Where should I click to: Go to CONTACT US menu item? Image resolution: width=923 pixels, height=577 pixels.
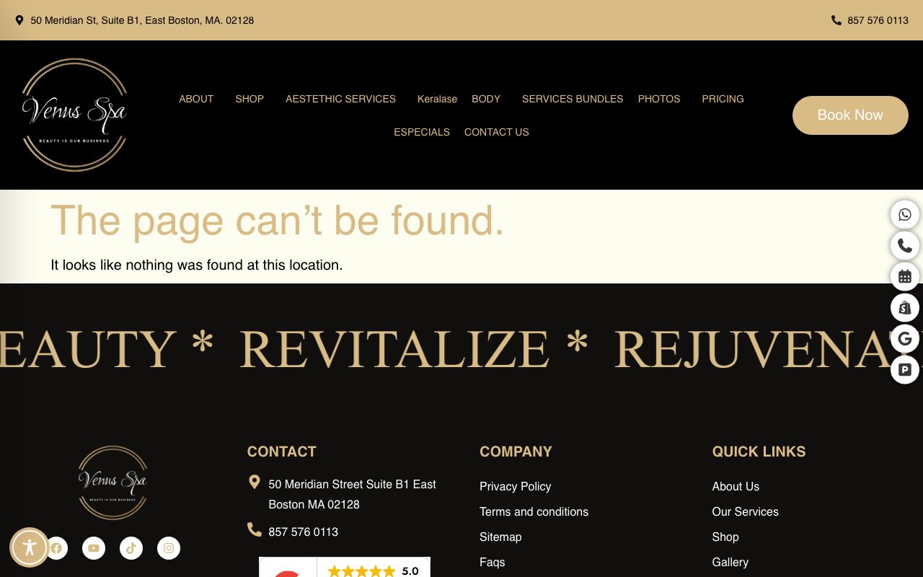point(496,132)
